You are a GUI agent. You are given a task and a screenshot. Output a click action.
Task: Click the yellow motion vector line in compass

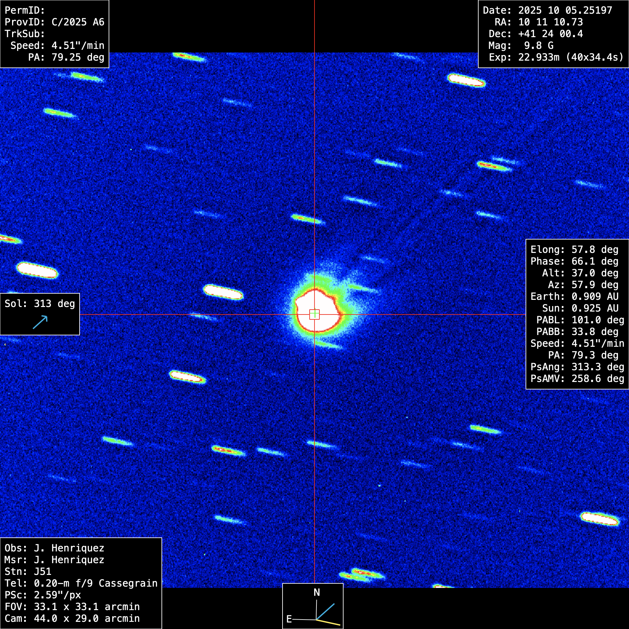328,622
